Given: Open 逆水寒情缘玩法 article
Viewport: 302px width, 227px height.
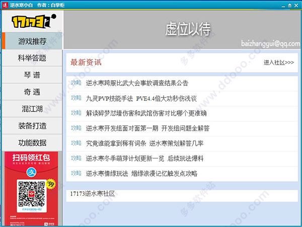Looking at the screenshot, I should click(141, 174).
